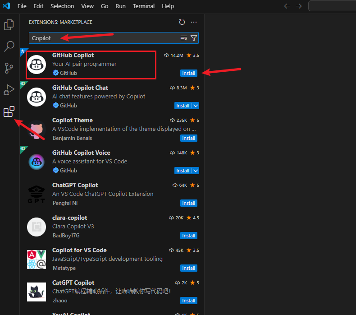Select the Copilot for VS Code title
This screenshot has height=315, width=356.
click(x=79, y=250)
